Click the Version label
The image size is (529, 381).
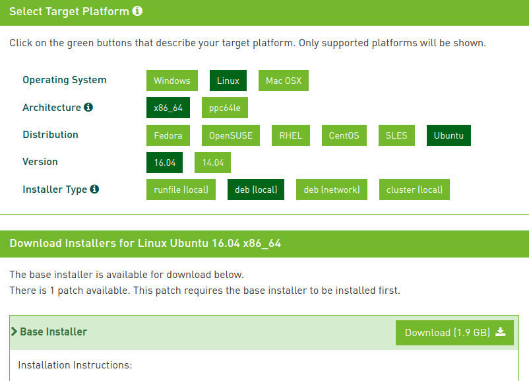coord(40,162)
